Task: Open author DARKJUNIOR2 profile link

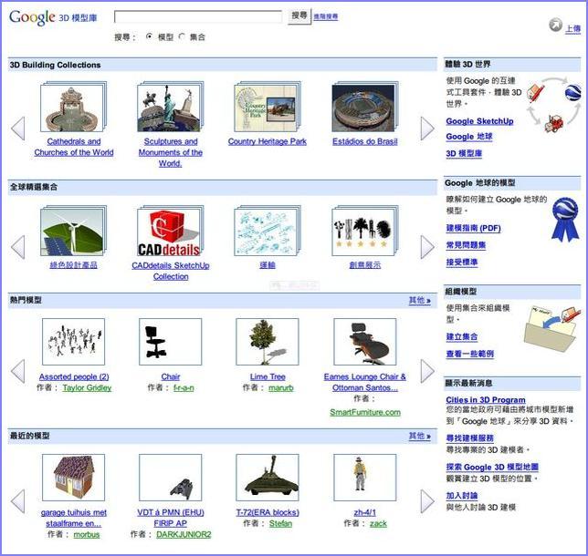Action: (184, 534)
